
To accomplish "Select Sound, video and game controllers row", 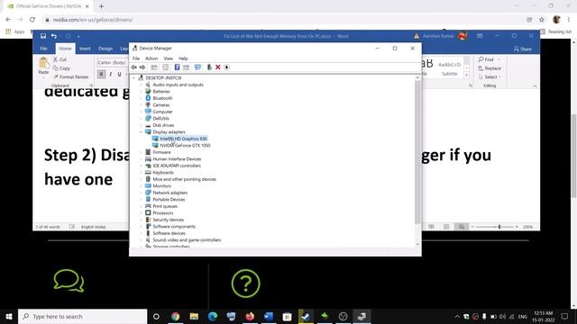I will 187,240.
